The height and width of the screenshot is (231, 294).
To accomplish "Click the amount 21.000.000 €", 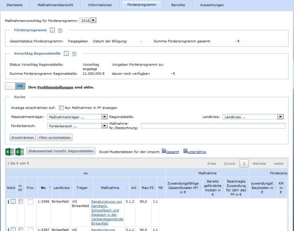I will point(94,73).
